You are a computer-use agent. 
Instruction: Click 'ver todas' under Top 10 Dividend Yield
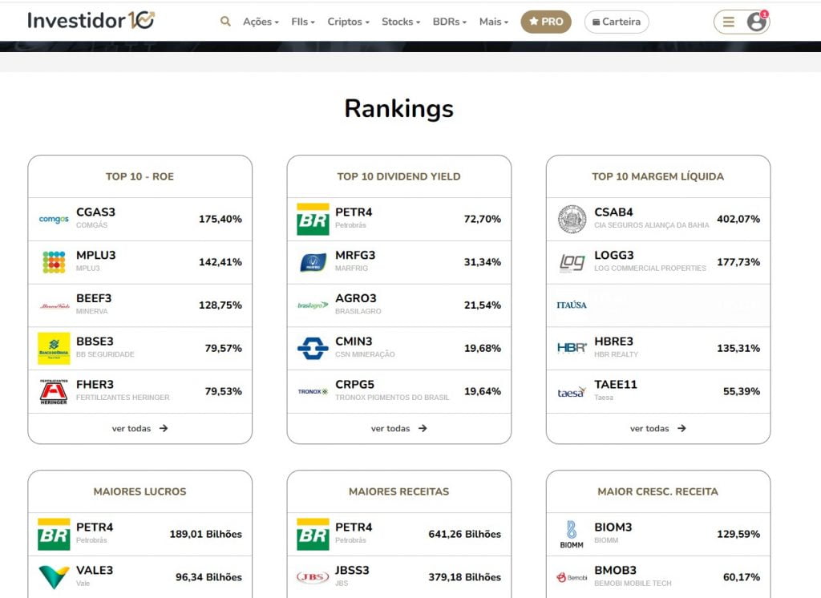click(398, 428)
